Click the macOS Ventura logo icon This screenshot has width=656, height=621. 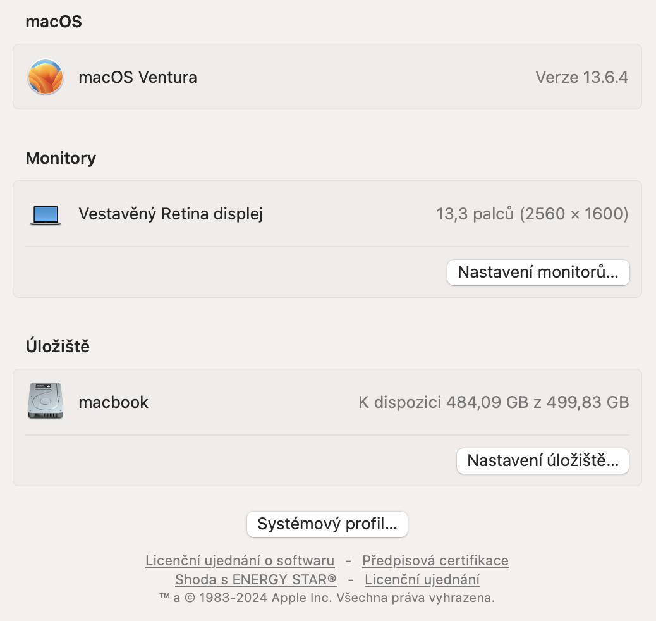click(46, 77)
